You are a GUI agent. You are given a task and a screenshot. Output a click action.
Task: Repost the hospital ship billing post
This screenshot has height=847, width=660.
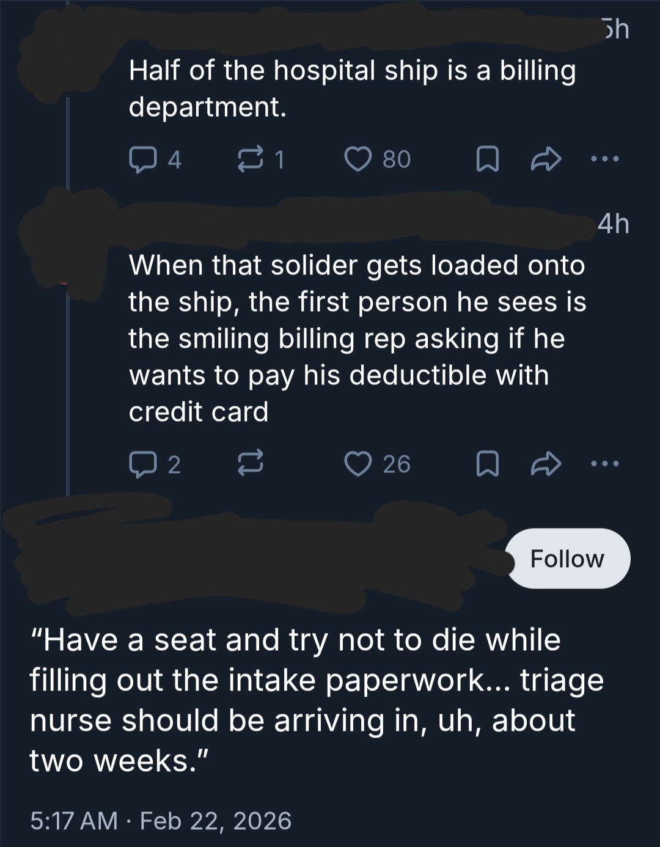[250, 159]
